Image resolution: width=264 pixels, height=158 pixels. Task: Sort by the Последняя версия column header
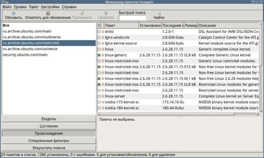173,25
